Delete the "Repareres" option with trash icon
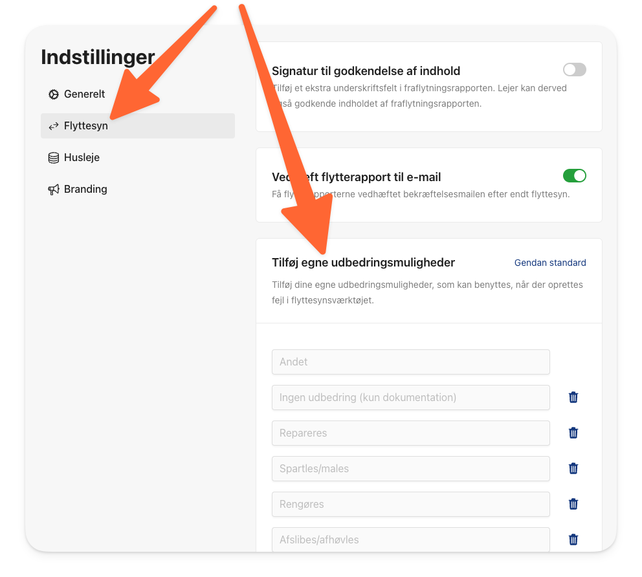 point(573,433)
